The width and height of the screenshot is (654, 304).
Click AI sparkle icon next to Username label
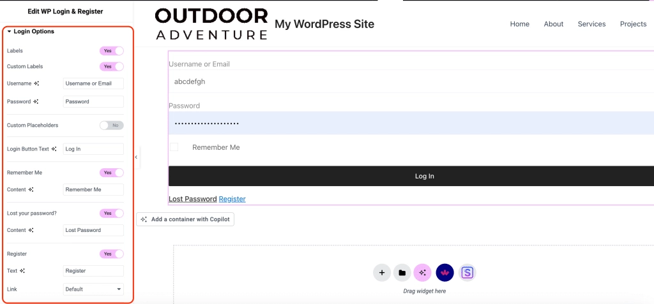click(36, 83)
